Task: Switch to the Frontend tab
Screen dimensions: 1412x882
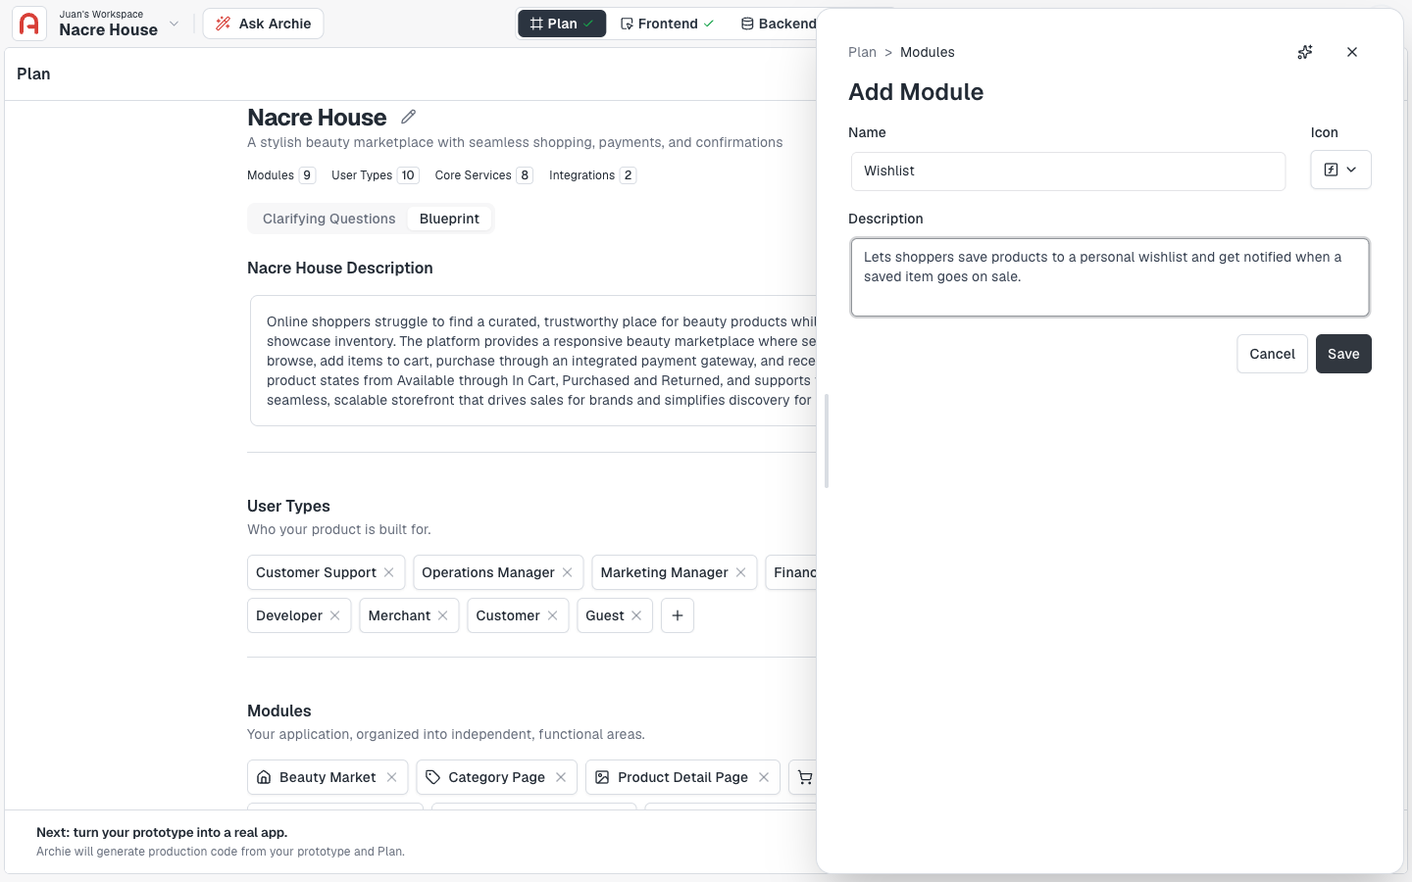Action: click(x=667, y=24)
